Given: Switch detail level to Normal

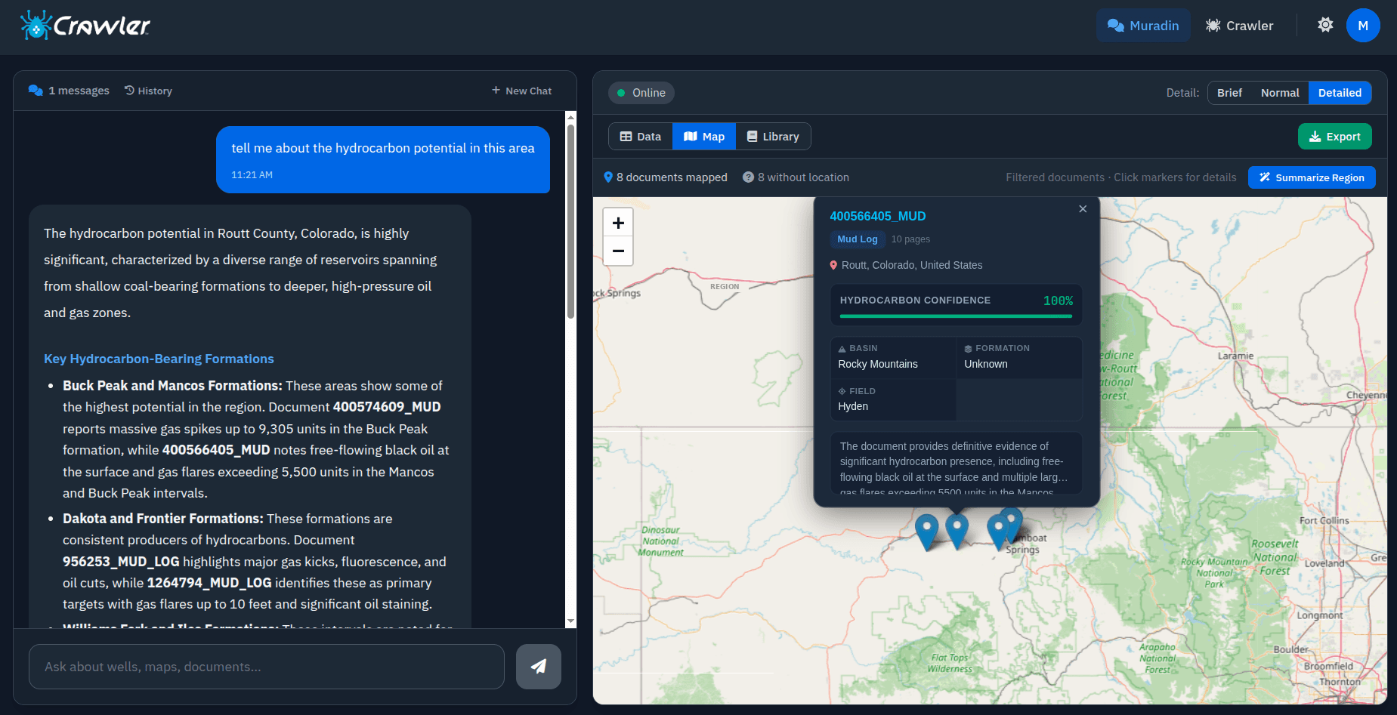Looking at the screenshot, I should (x=1280, y=92).
